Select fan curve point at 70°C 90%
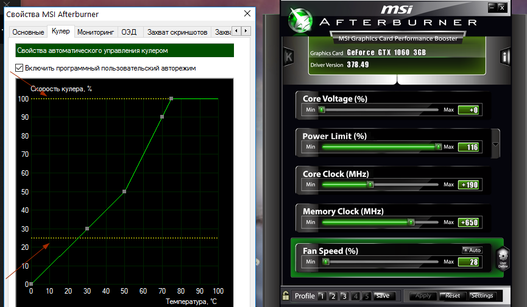Screen dimensions: 527x307 pos(162,117)
